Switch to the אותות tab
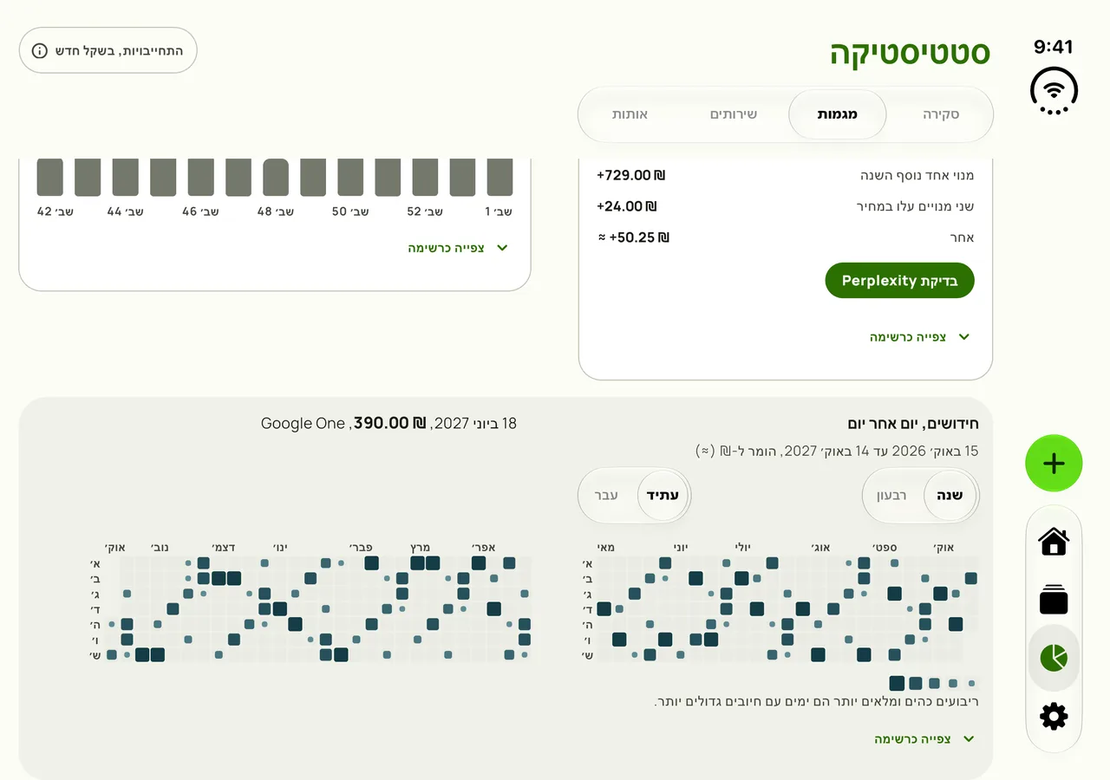 pos(630,114)
